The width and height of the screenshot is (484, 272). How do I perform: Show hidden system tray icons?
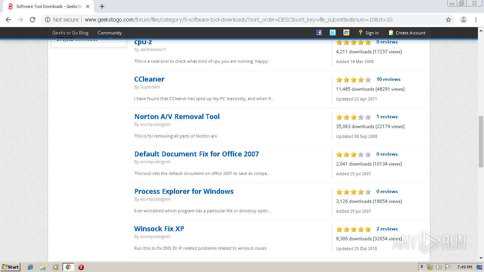[x=422, y=267]
